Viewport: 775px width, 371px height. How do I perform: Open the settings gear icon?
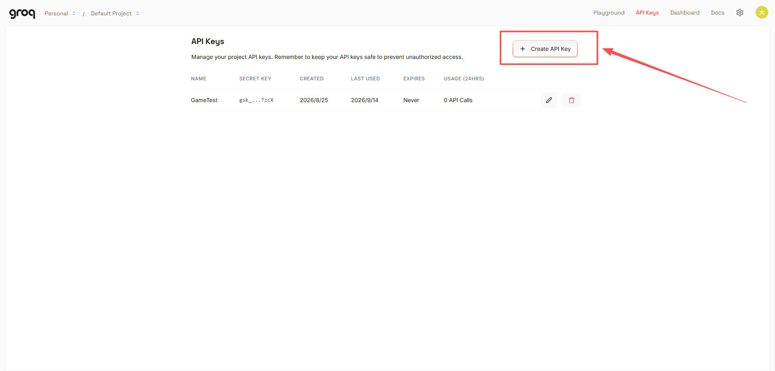[x=740, y=13]
